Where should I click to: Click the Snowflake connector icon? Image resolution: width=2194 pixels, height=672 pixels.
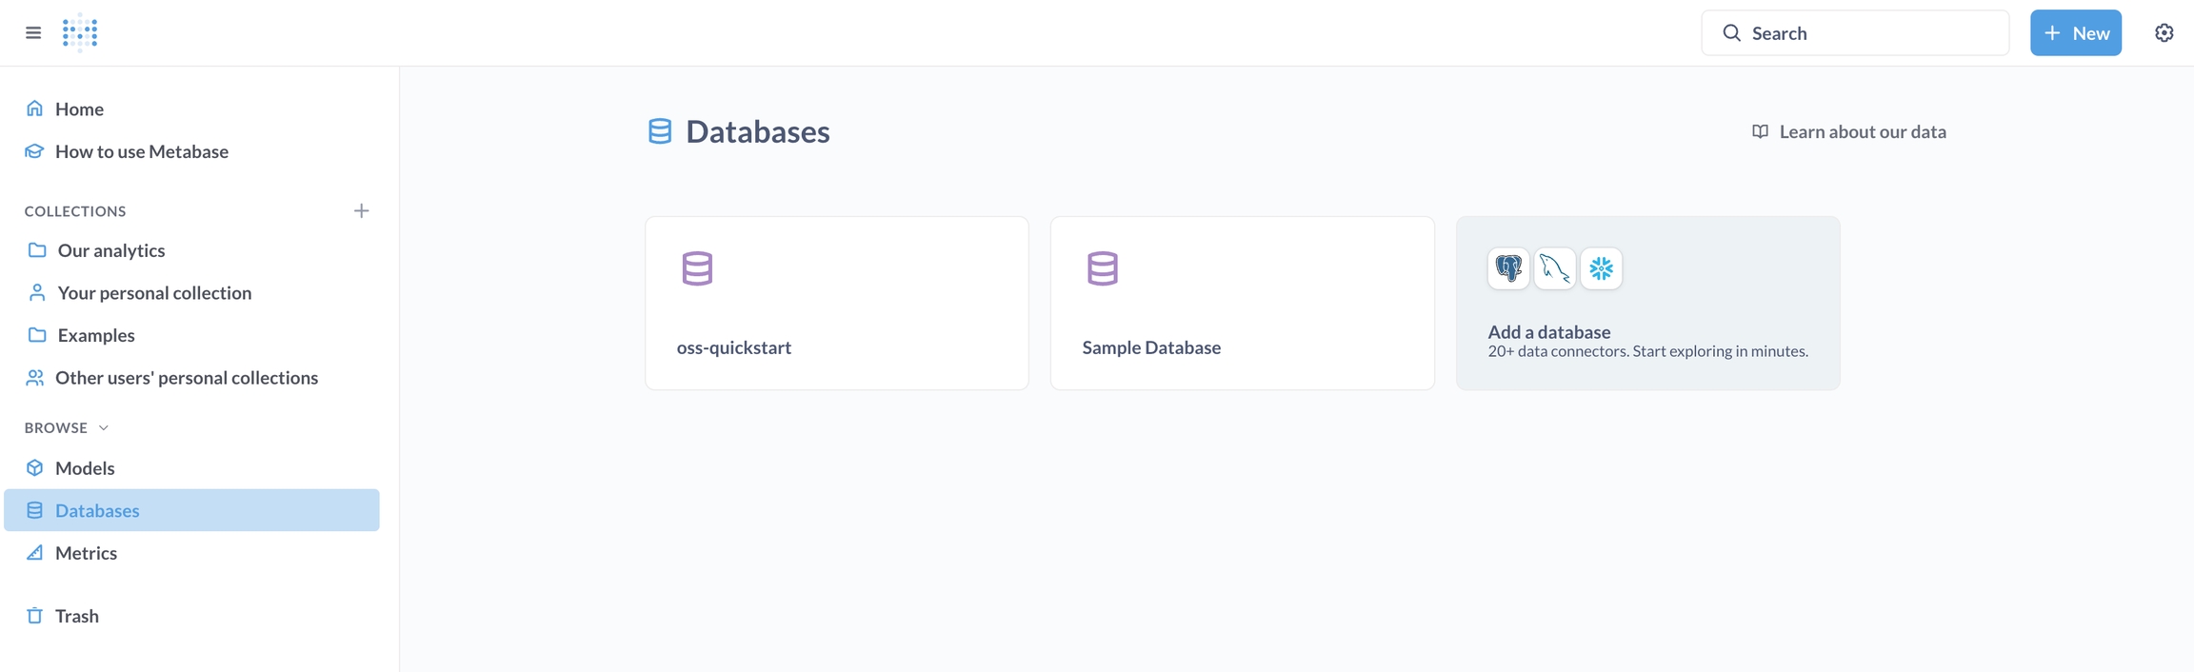pyautogui.click(x=1602, y=268)
